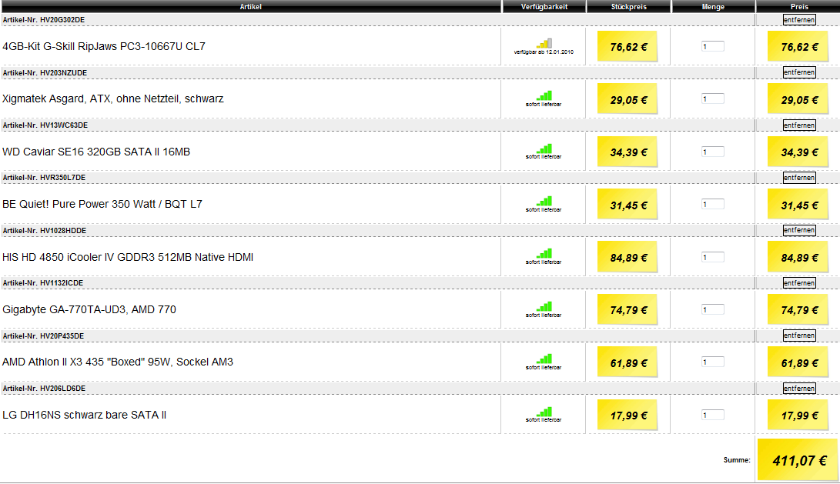
Task: Click the total sum 411,07 €
Action: pyautogui.click(x=798, y=460)
